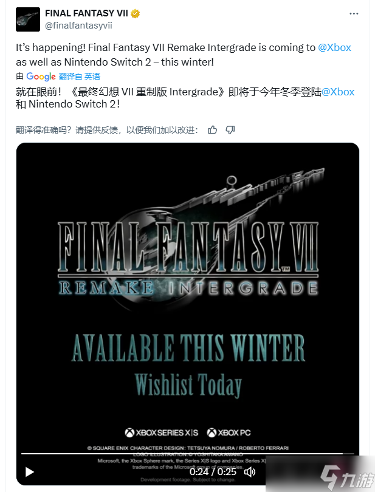Click the video's 0:24 / 0:25 time display
This screenshot has width=375, height=492.
tap(213, 472)
